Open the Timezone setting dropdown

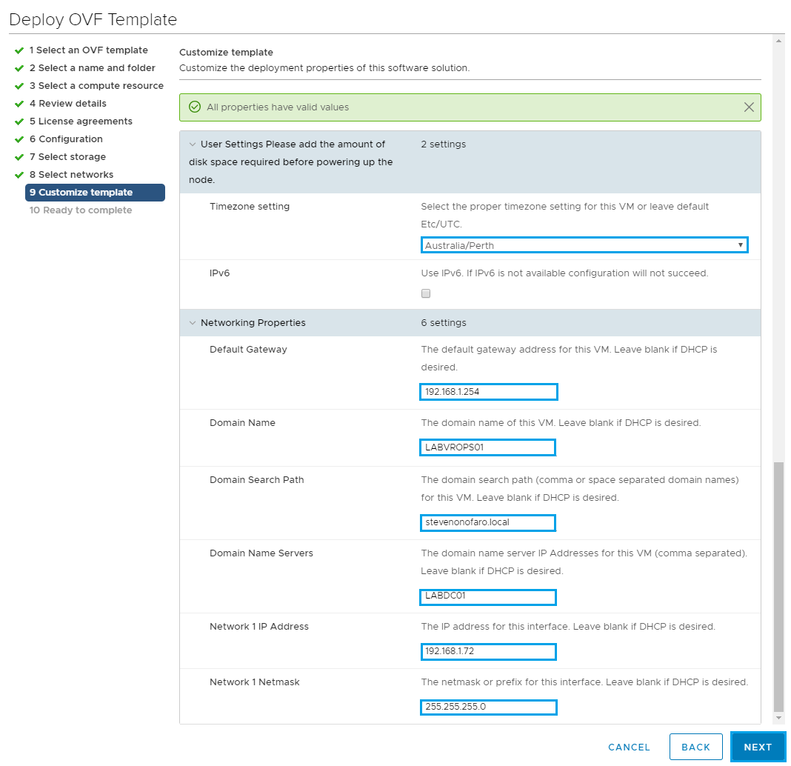584,245
